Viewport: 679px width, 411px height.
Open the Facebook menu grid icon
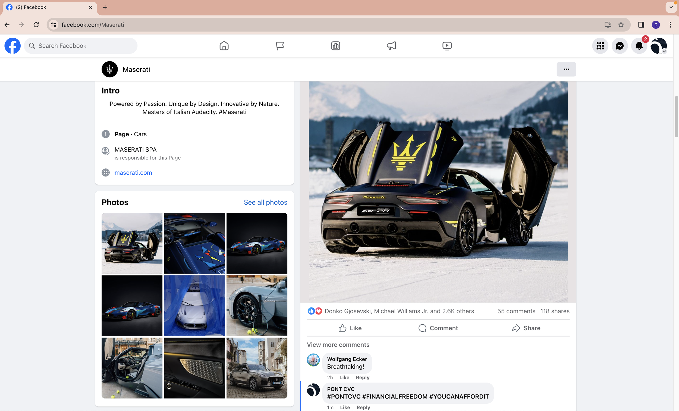click(600, 46)
